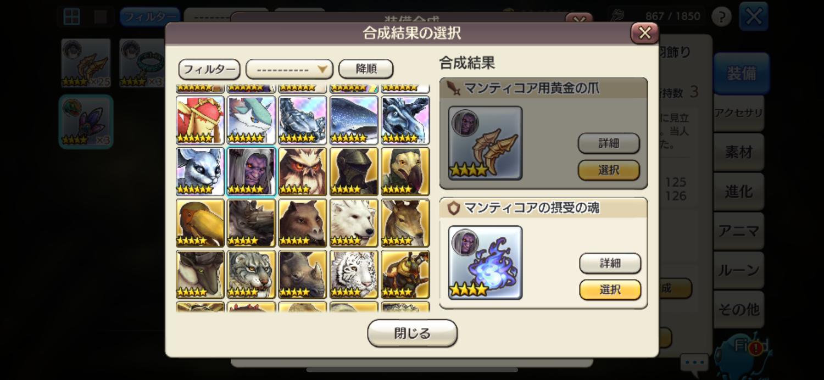Viewport: 824px width, 380px height.
Task: Click the 閉じる button
Action: click(x=413, y=333)
